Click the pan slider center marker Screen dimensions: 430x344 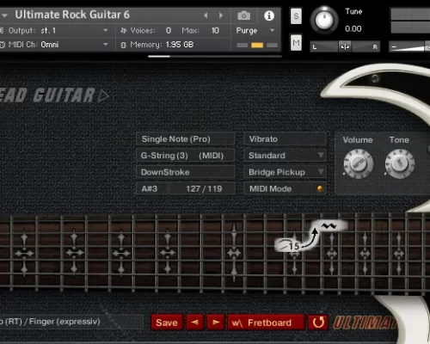(x=345, y=46)
